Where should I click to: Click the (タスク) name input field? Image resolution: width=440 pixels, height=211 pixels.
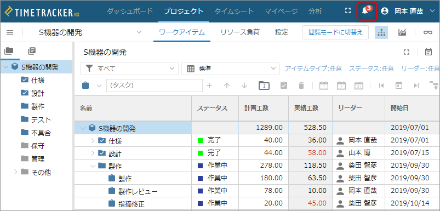pyautogui.click(x=155, y=85)
